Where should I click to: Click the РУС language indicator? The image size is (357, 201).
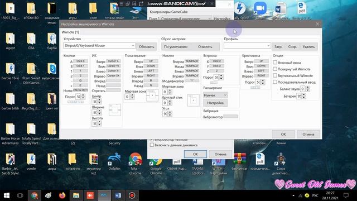click(x=315, y=195)
